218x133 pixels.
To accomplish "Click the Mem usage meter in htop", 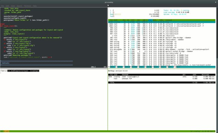I will pos(135,14).
